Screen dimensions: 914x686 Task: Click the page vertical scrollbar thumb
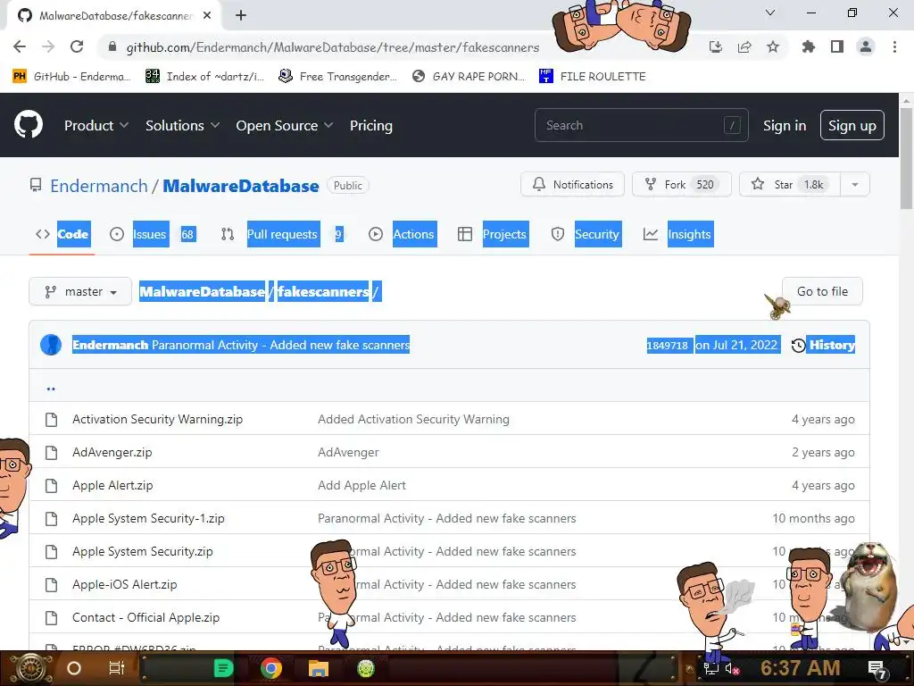[907, 157]
